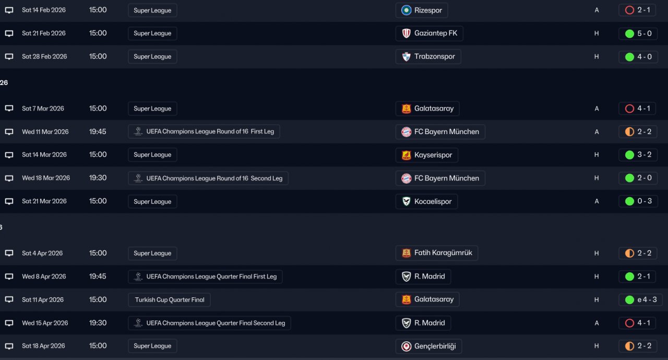Click the TV icon for Sat 21 Mar 2026
The width and height of the screenshot is (668, 360).
click(9, 201)
